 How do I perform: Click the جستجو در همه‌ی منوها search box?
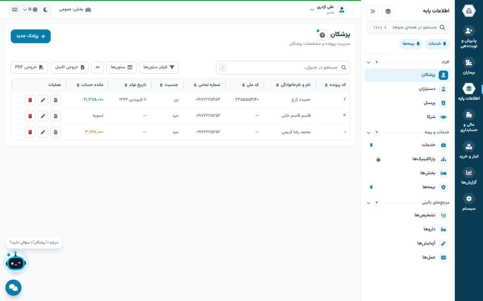408,27
